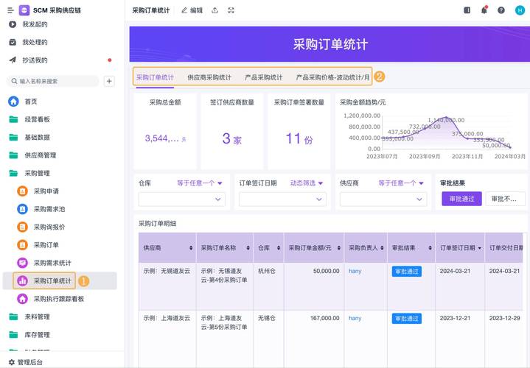The width and height of the screenshot is (530, 368).
Task: Click 签订供应商数量 3家 card
Action: click(232, 131)
